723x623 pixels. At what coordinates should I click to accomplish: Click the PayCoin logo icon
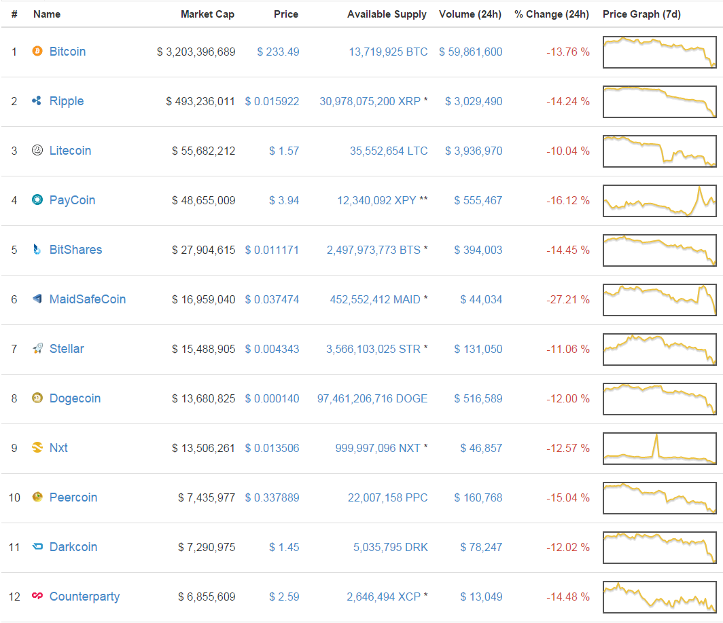[37, 200]
